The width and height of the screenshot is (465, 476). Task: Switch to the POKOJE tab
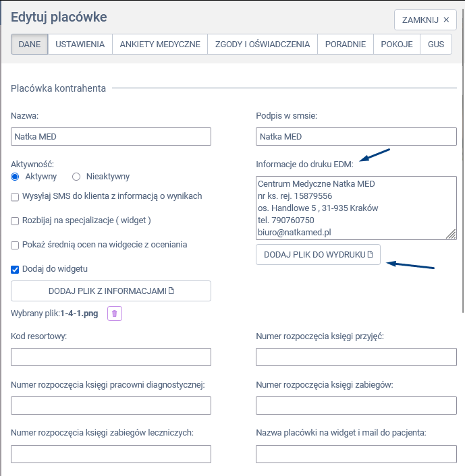397,44
